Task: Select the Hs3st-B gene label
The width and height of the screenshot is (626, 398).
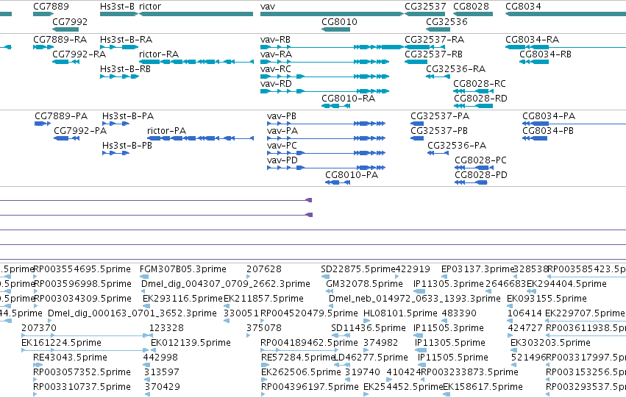Action: click(x=118, y=7)
